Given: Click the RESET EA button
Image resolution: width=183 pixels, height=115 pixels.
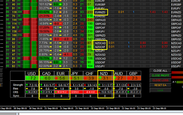Looking at the screenshot, I should point(160,85).
